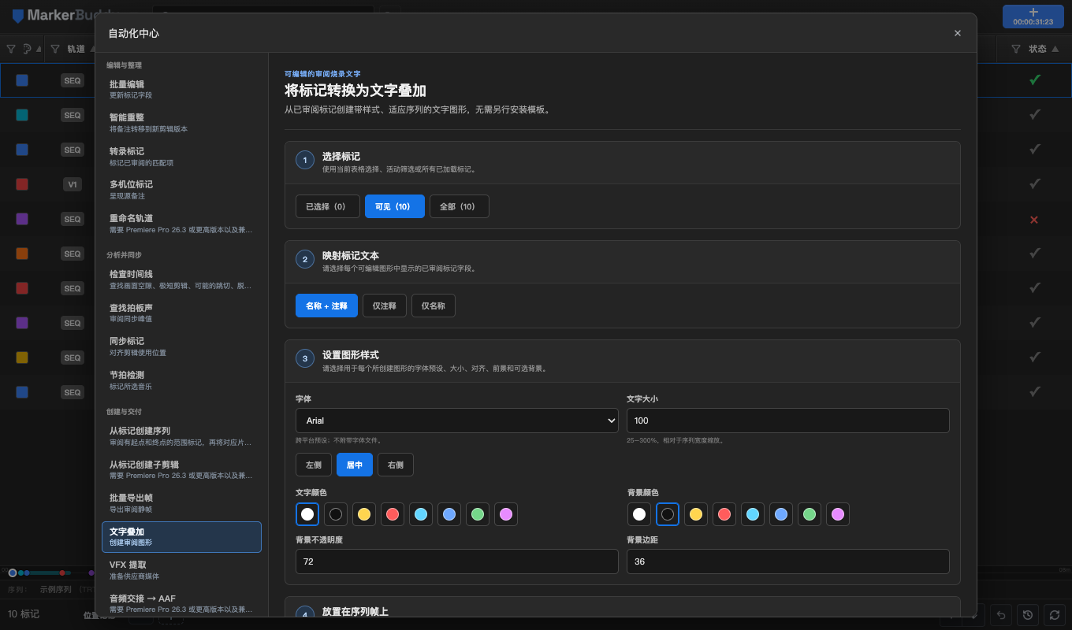Click the refresh sync arrows icon
1072x630 pixels.
[1053, 615]
